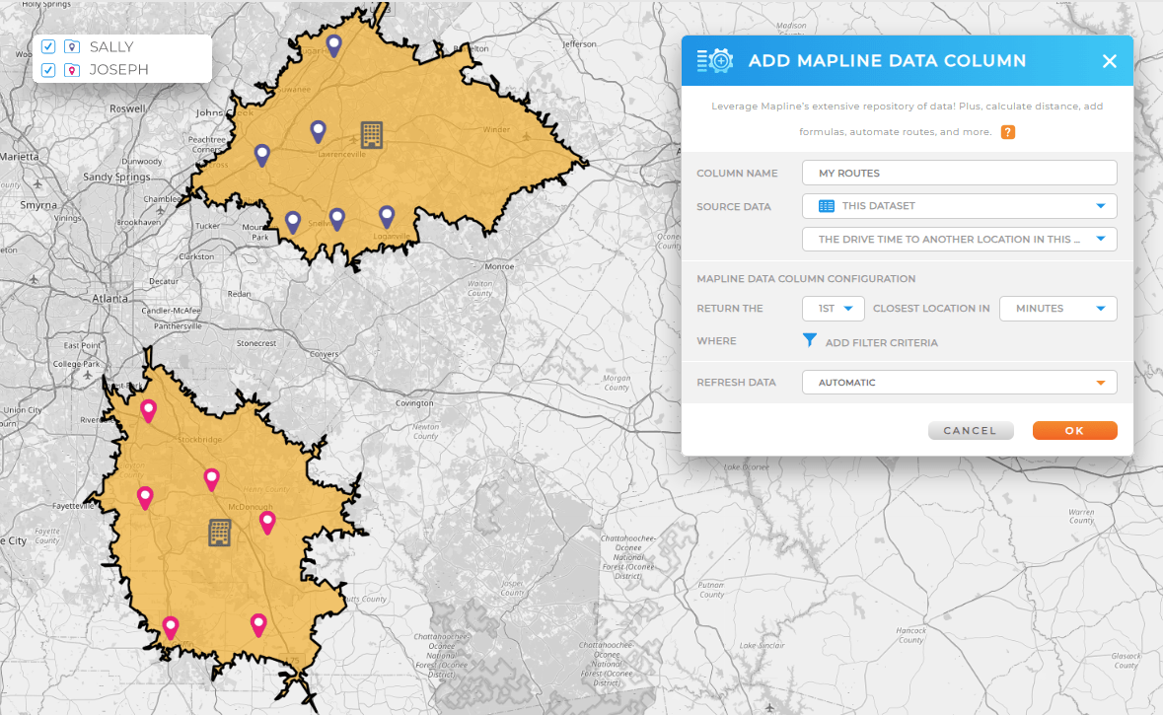Click the pink pin north of Stockbridge label
This screenshot has height=715, width=1163.
pos(148,411)
